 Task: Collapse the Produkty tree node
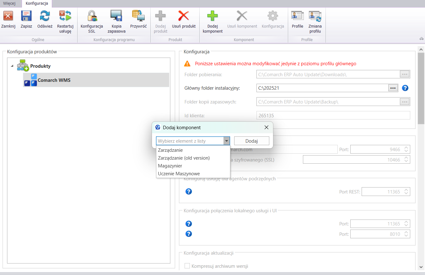(12, 66)
